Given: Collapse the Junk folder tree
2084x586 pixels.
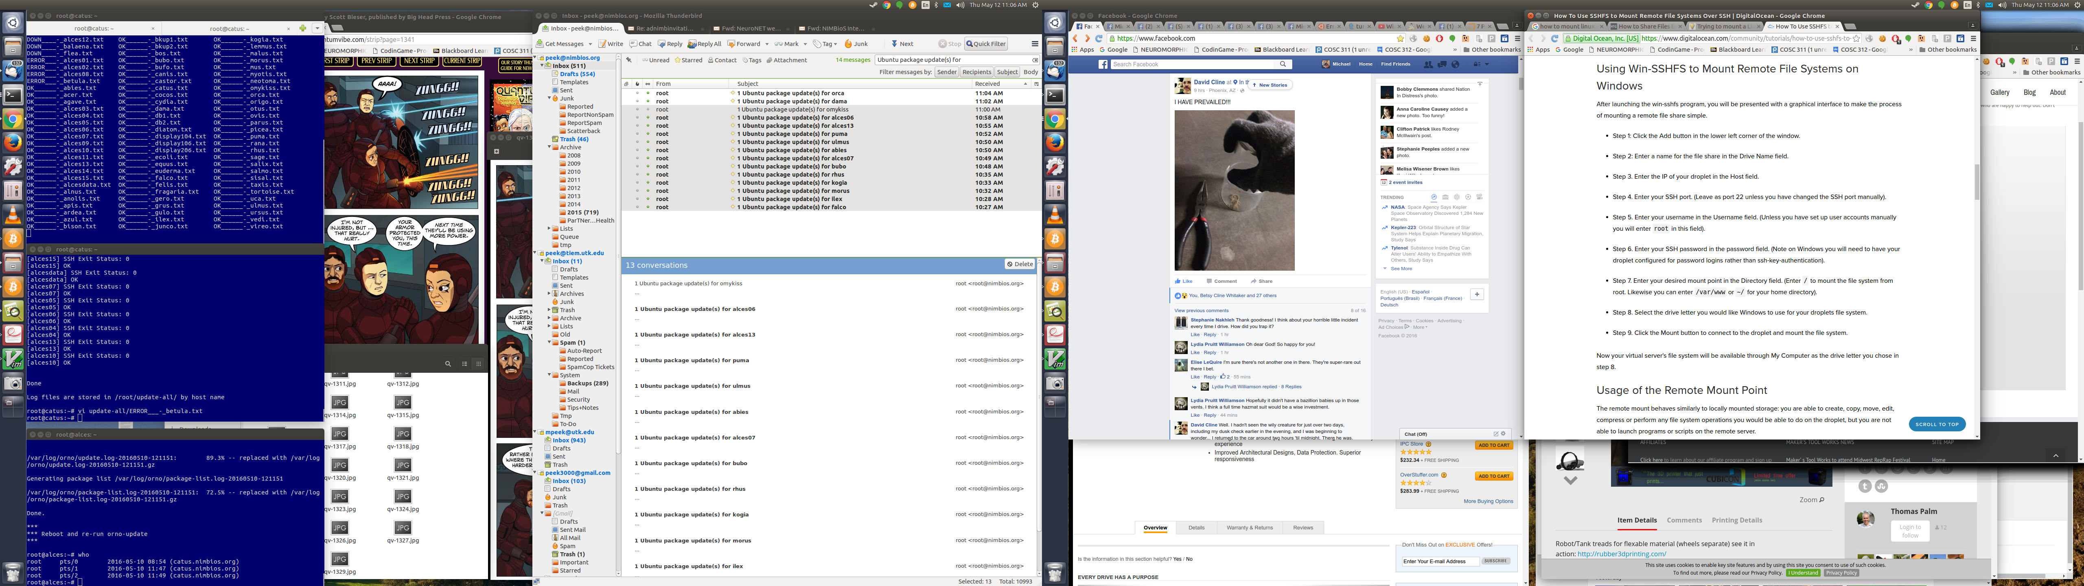Looking at the screenshot, I should [x=549, y=98].
